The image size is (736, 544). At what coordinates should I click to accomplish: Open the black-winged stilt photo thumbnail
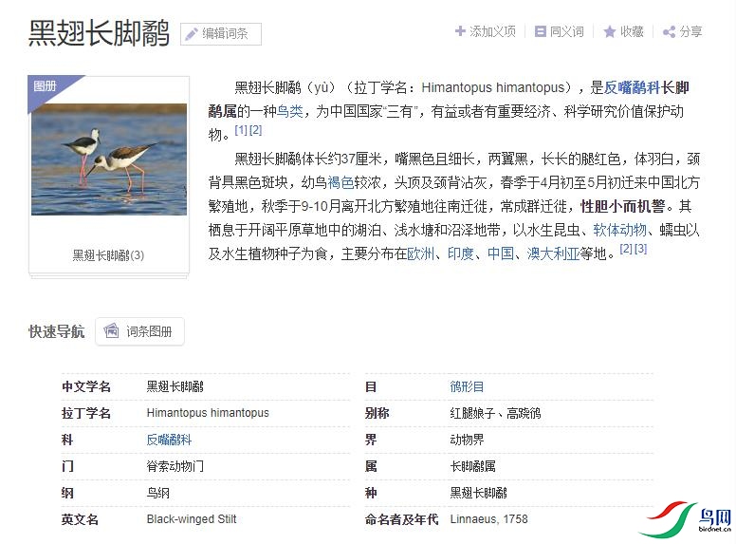click(109, 159)
